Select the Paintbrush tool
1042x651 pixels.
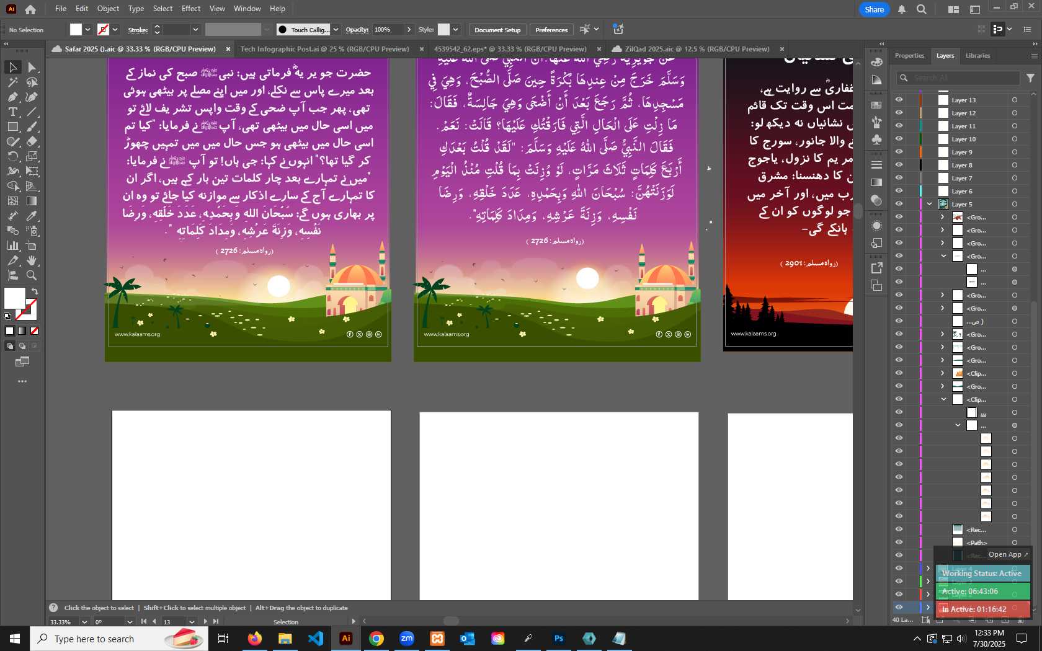(x=32, y=126)
